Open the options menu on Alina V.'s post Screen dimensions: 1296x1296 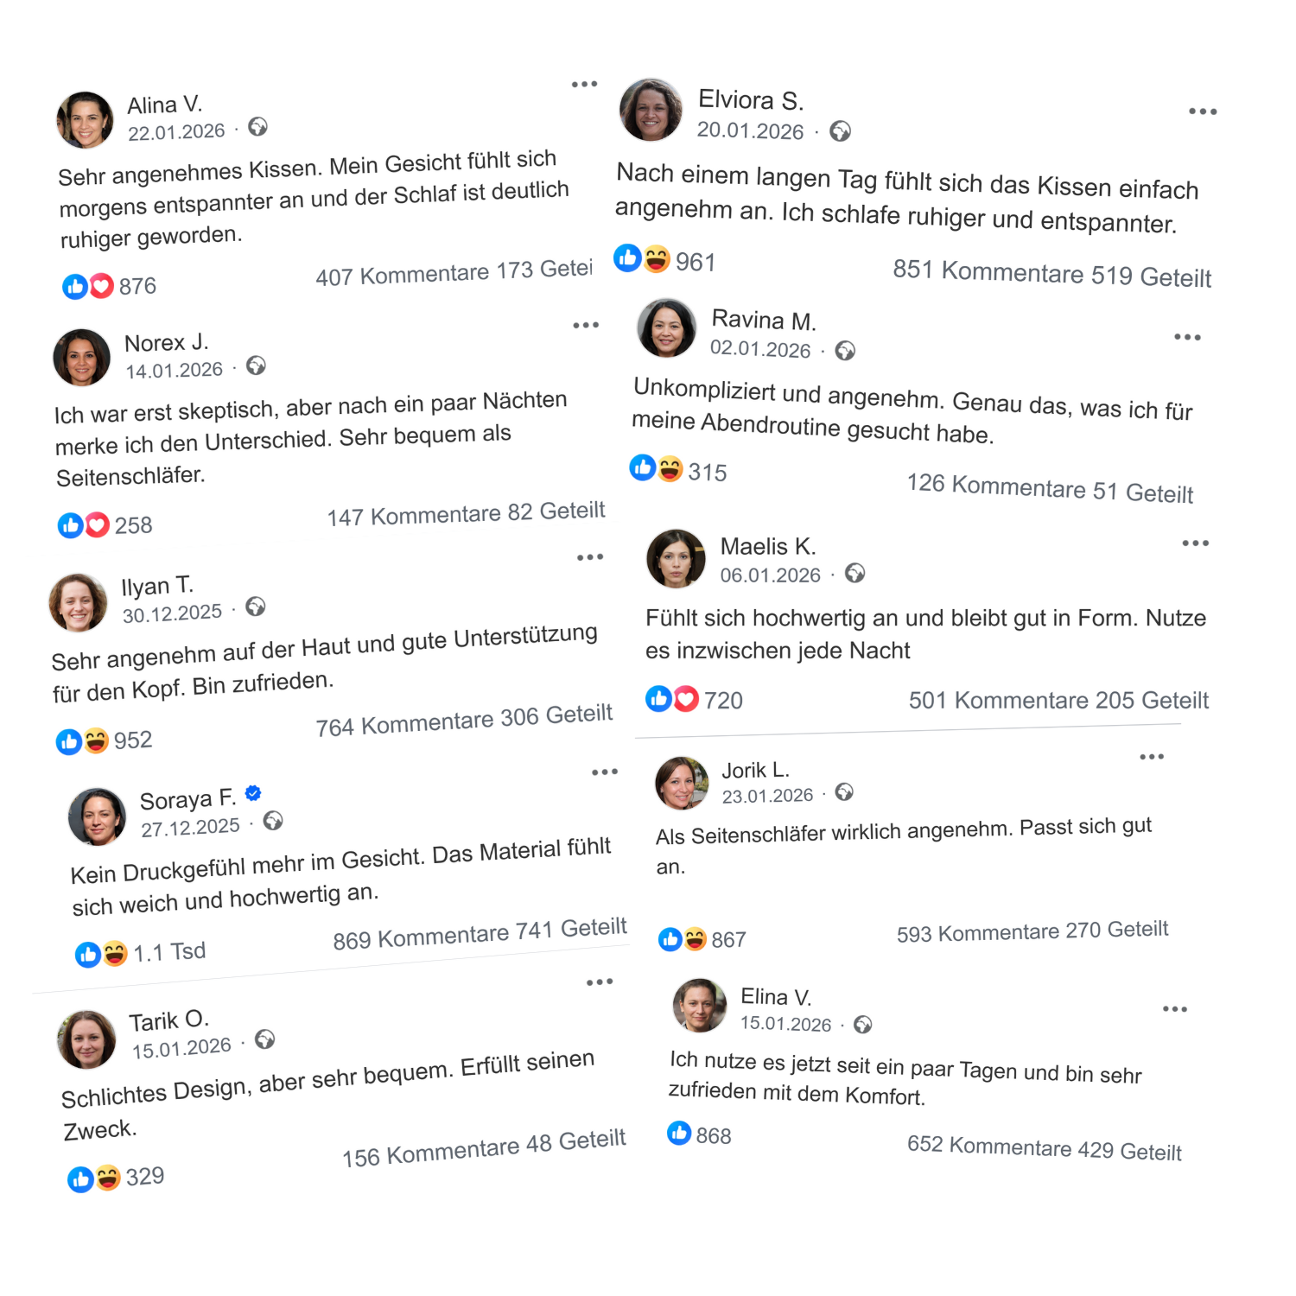click(585, 84)
